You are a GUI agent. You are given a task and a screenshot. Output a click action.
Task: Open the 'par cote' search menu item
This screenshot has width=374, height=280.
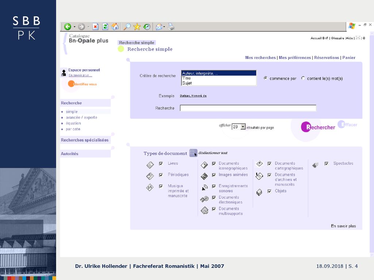coord(73,129)
